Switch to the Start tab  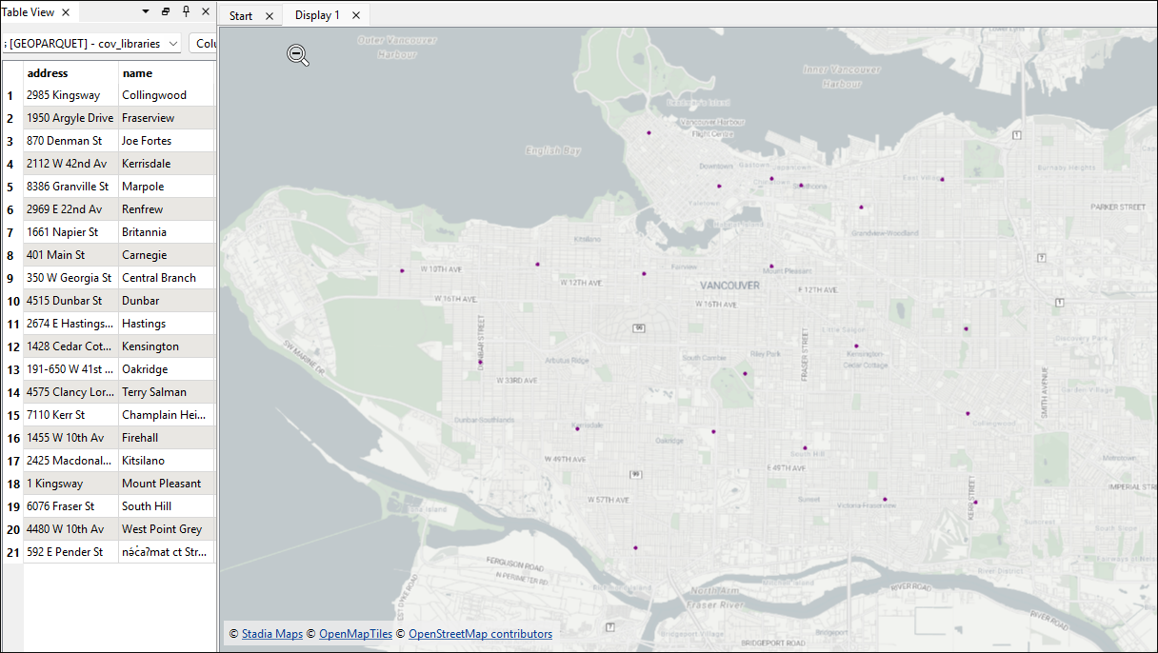coord(241,16)
